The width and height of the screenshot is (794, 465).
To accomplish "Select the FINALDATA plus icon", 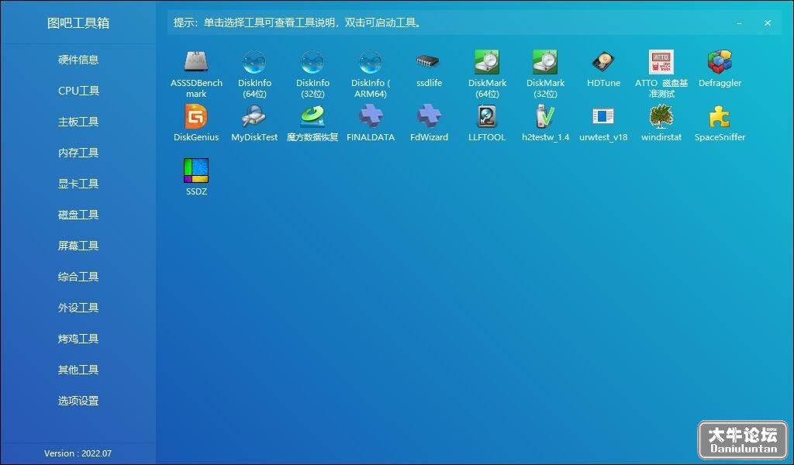I will click(371, 116).
